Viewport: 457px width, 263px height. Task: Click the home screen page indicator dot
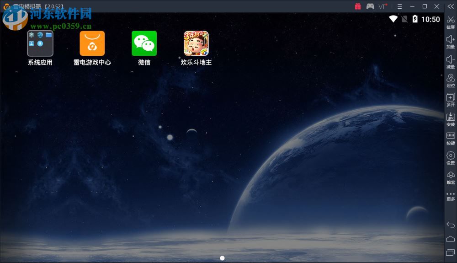(222, 258)
